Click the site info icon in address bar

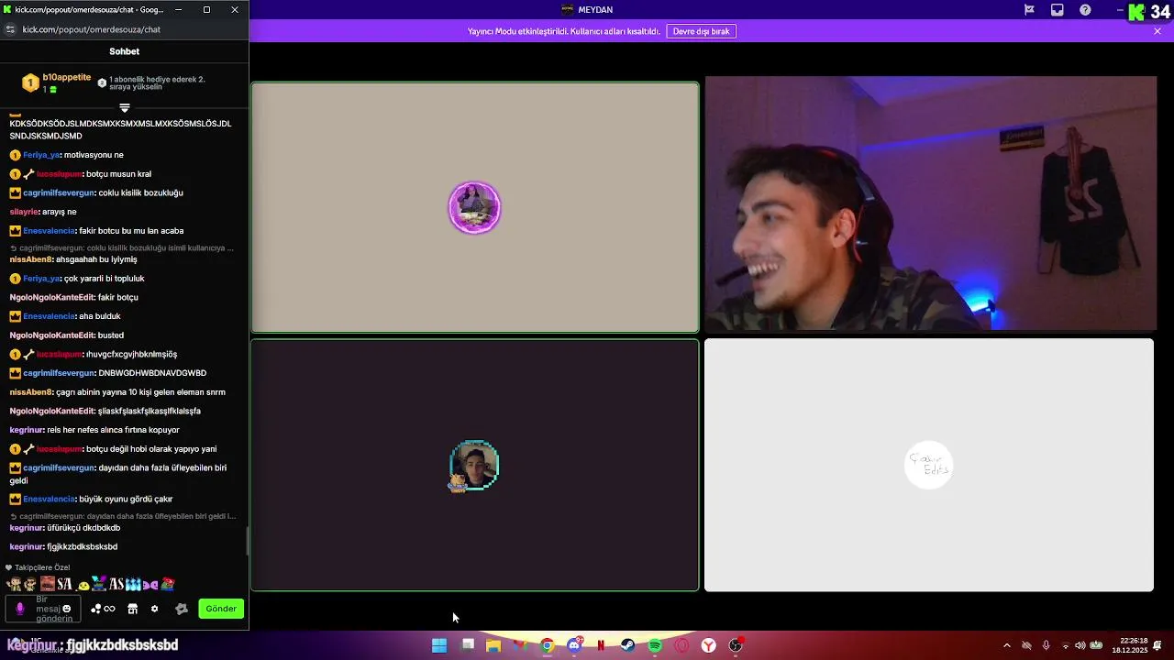pyautogui.click(x=9, y=29)
